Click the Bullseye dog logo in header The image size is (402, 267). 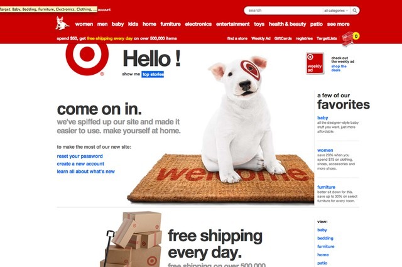pyautogui.click(x=62, y=23)
